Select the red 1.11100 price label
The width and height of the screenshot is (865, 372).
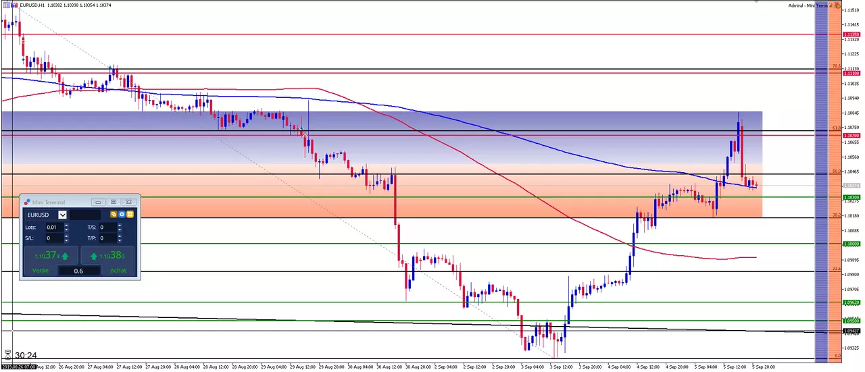851,73
